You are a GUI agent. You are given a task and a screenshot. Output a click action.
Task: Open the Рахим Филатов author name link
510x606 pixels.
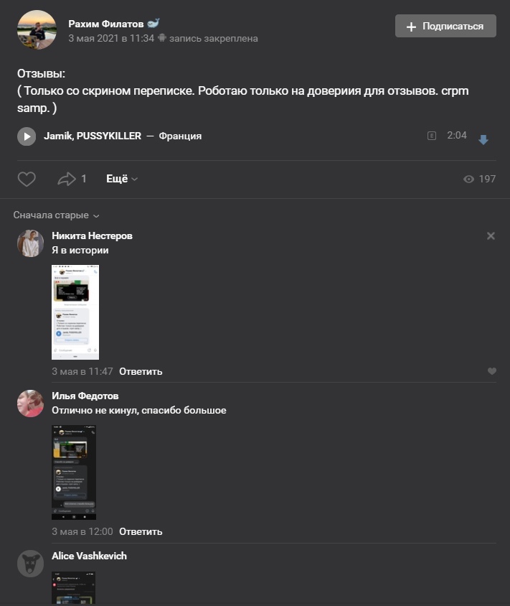click(105, 24)
